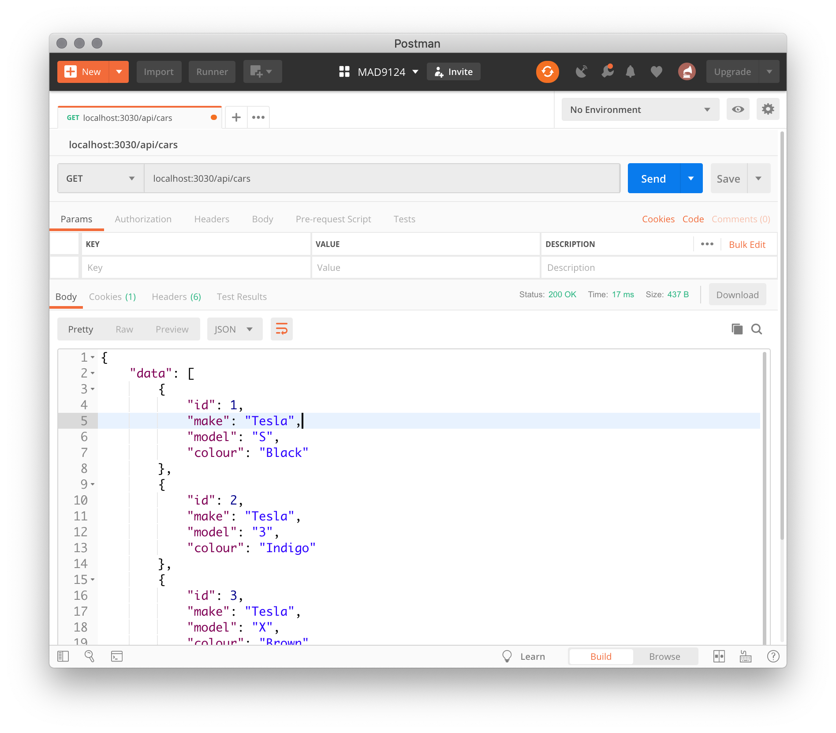
Task: Open the Bootcamp Learn lightbulb
Action: point(507,656)
